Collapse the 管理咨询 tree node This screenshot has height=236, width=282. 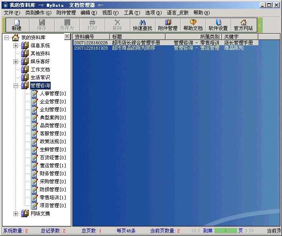pyautogui.click(x=16, y=86)
